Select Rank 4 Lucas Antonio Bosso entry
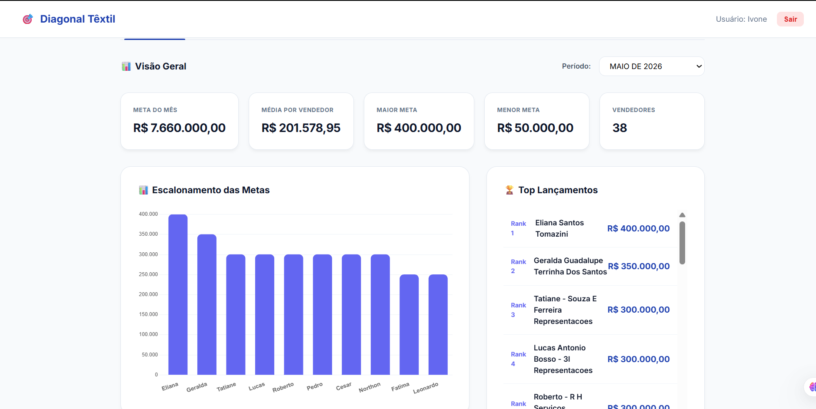Image resolution: width=816 pixels, height=409 pixels. pyautogui.click(x=590, y=359)
